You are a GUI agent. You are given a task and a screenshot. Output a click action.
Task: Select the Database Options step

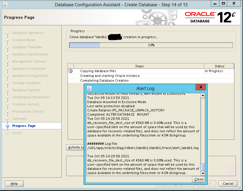[26, 90]
